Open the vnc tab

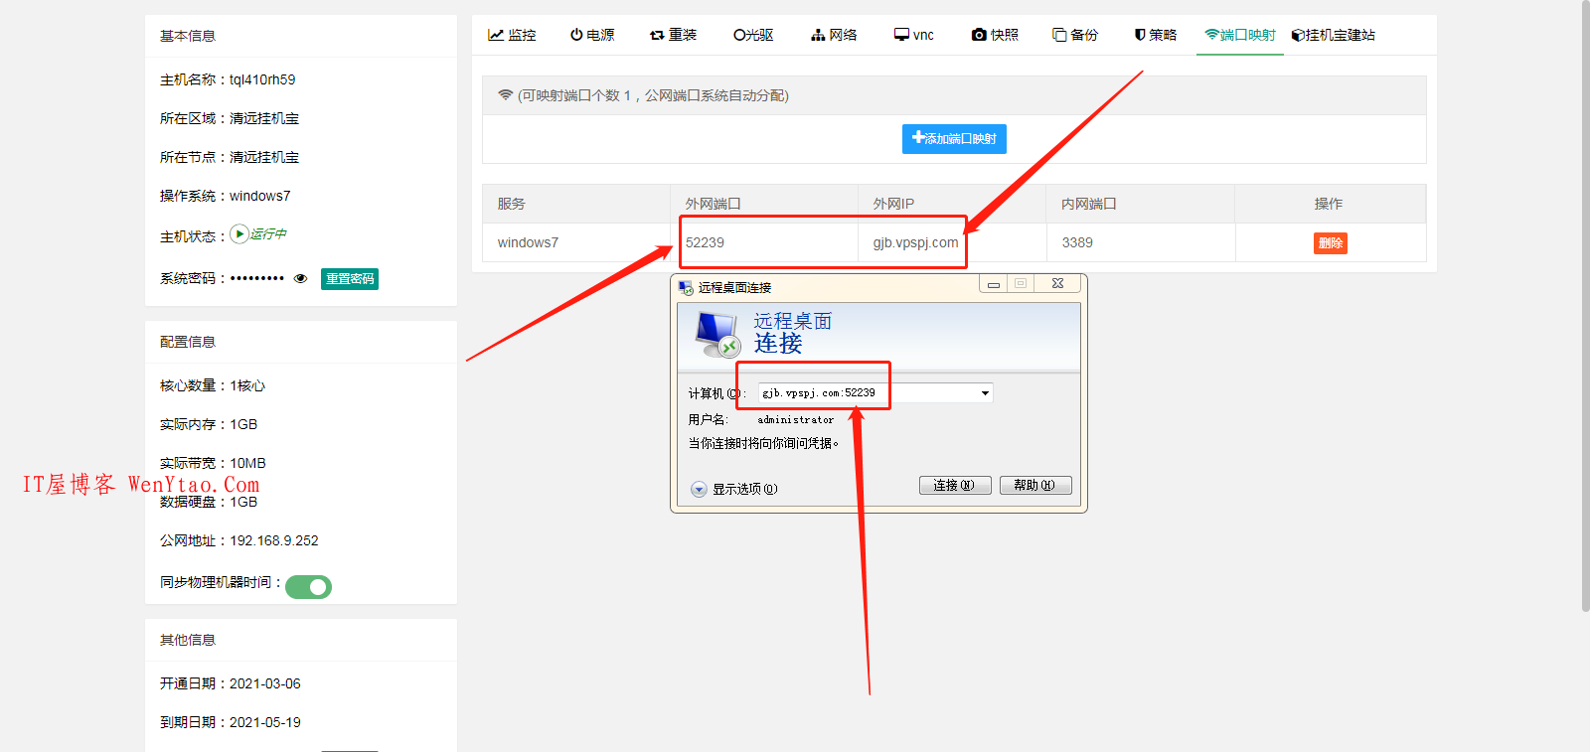coord(914,35)
